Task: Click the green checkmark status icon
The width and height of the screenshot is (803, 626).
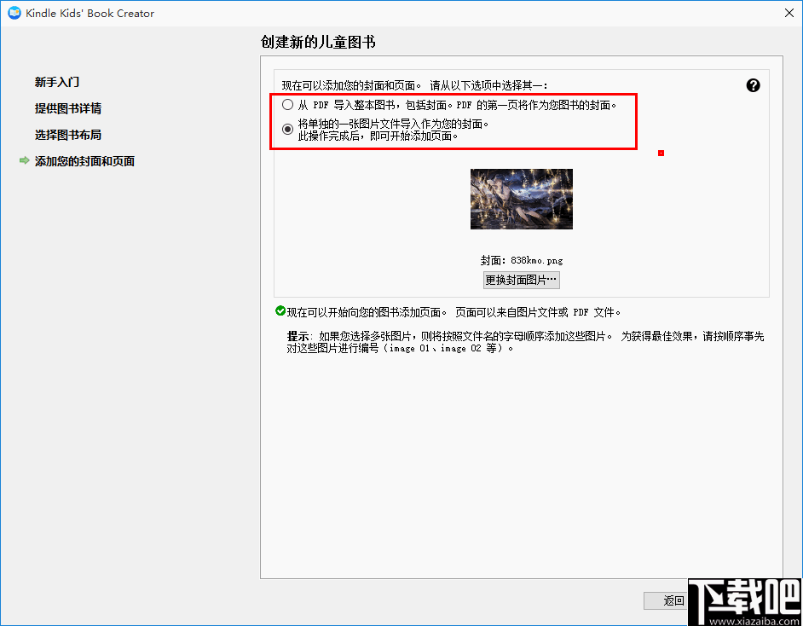Action: pos(279,311)
